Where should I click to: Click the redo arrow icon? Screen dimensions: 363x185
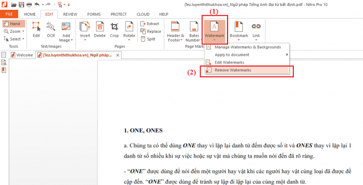[48, 4]
